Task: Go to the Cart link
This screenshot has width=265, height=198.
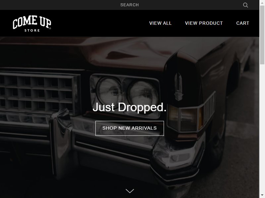Action: [x=243, y=23]
